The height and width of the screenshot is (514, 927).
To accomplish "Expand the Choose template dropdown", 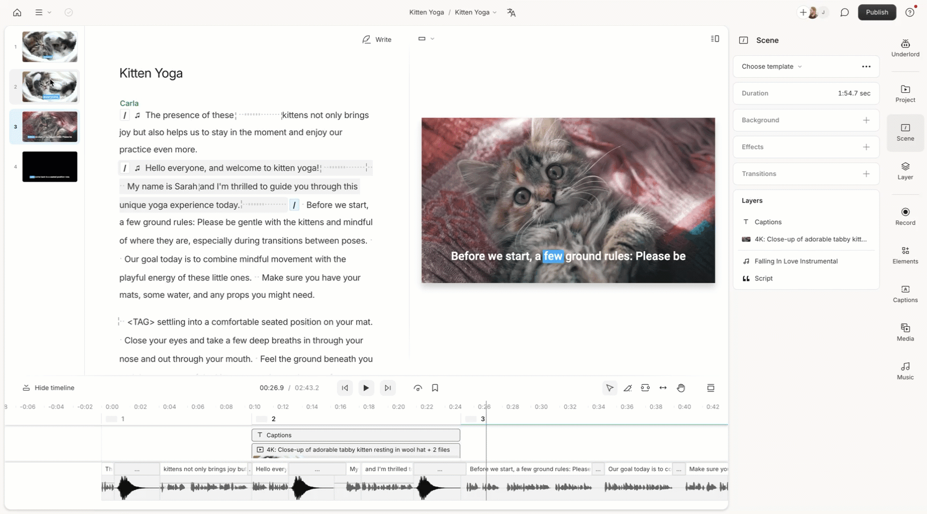I will tap(771, 67).
